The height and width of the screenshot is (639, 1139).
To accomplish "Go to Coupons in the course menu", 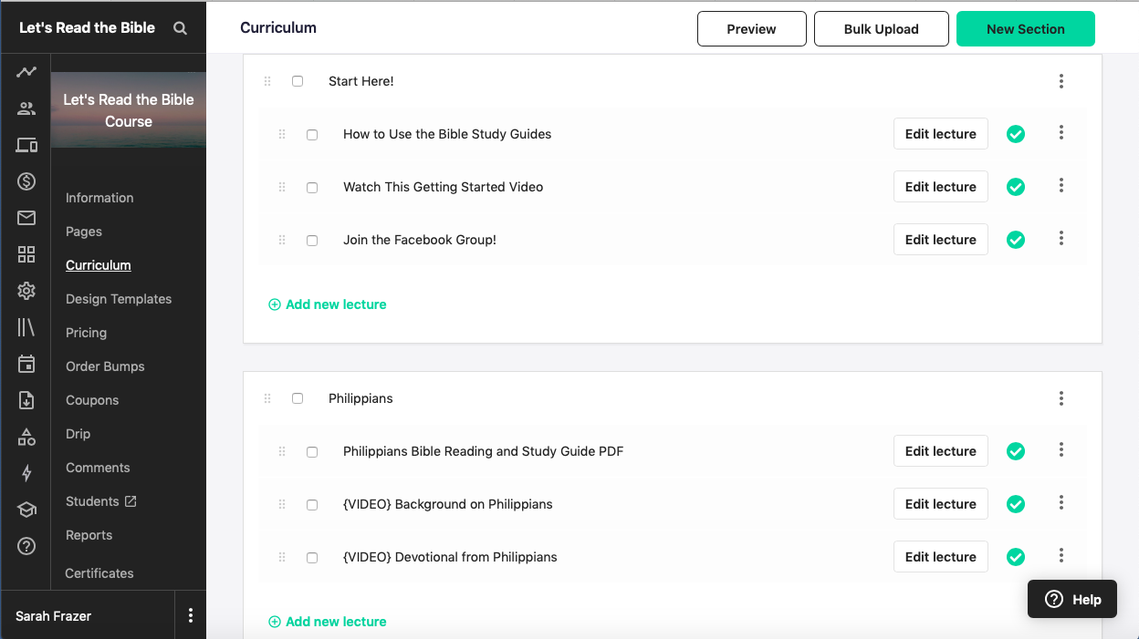I will [92, 400].
